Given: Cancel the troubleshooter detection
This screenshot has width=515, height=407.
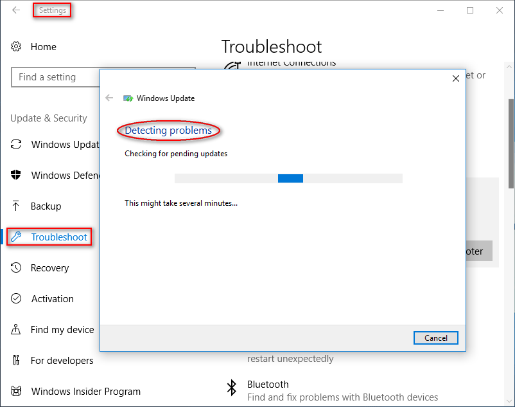Looking at the screenshot, I should [436, 338].
